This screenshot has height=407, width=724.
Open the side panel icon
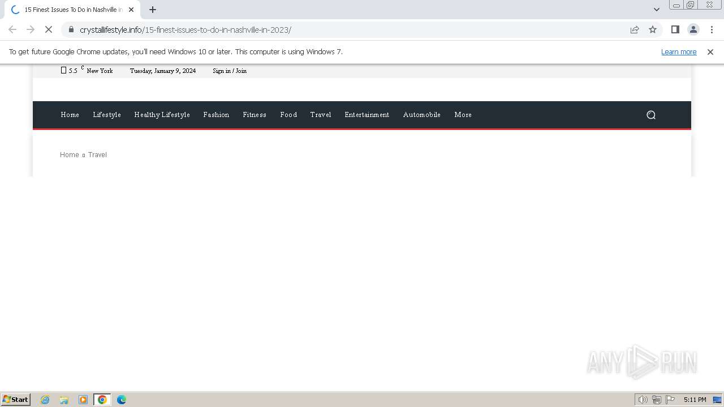click(675, 29)
